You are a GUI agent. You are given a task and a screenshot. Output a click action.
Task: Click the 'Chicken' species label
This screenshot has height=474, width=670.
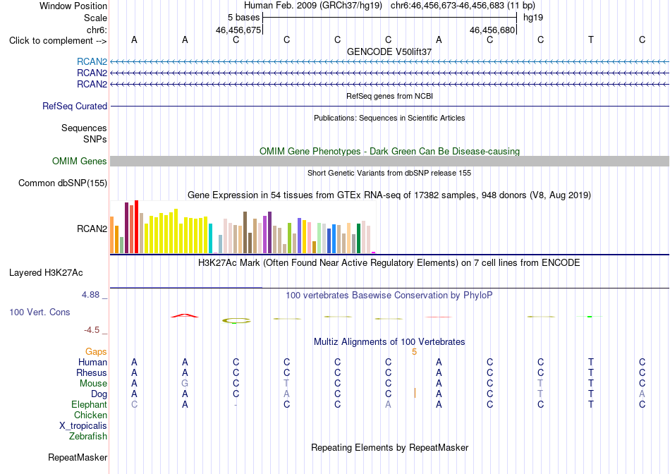[90, 415]
